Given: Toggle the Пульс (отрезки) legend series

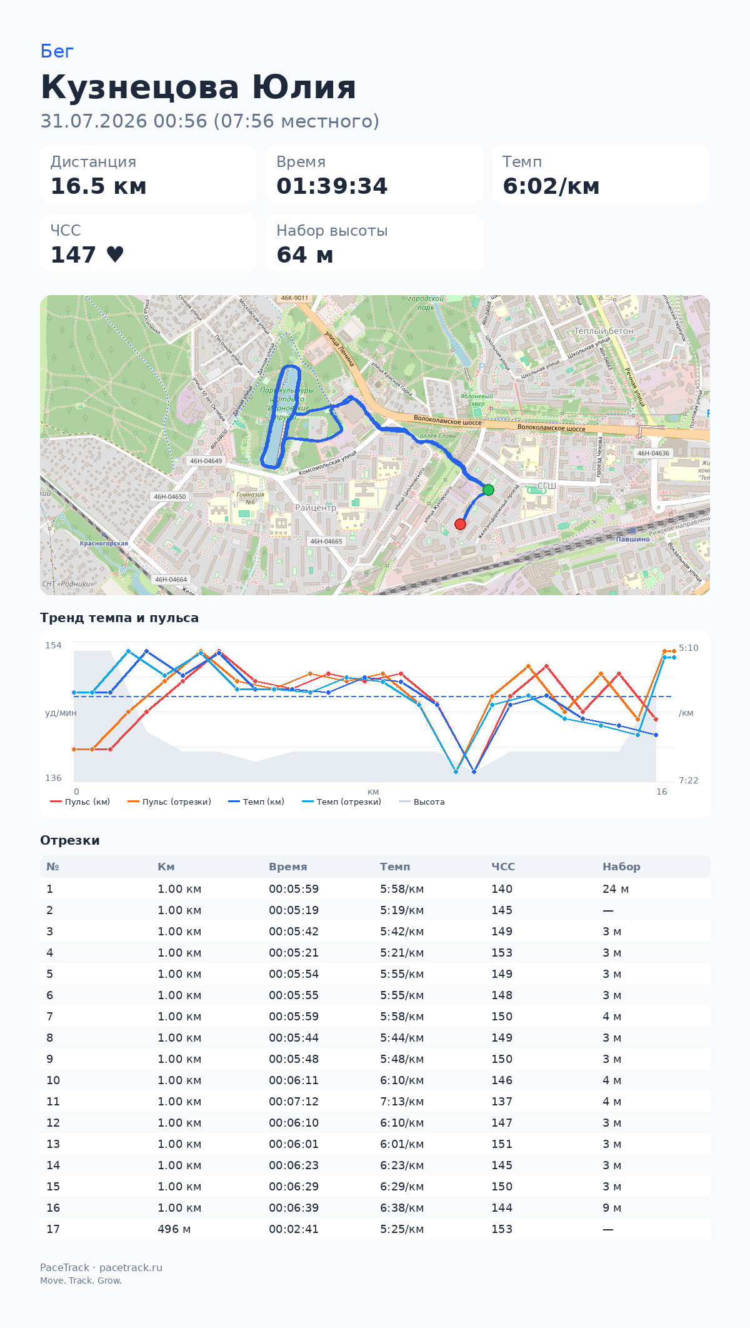Looking at the screenshot, I should [169, 802].
